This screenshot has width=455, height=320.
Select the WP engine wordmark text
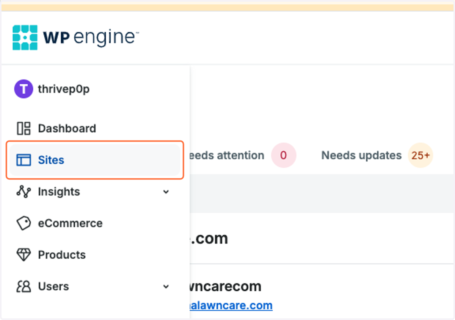pos(91,37)
